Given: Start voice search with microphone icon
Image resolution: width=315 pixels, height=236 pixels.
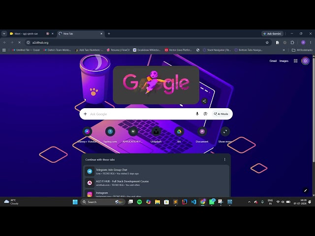Looking at the screenshot, I should tap(197, 114).
